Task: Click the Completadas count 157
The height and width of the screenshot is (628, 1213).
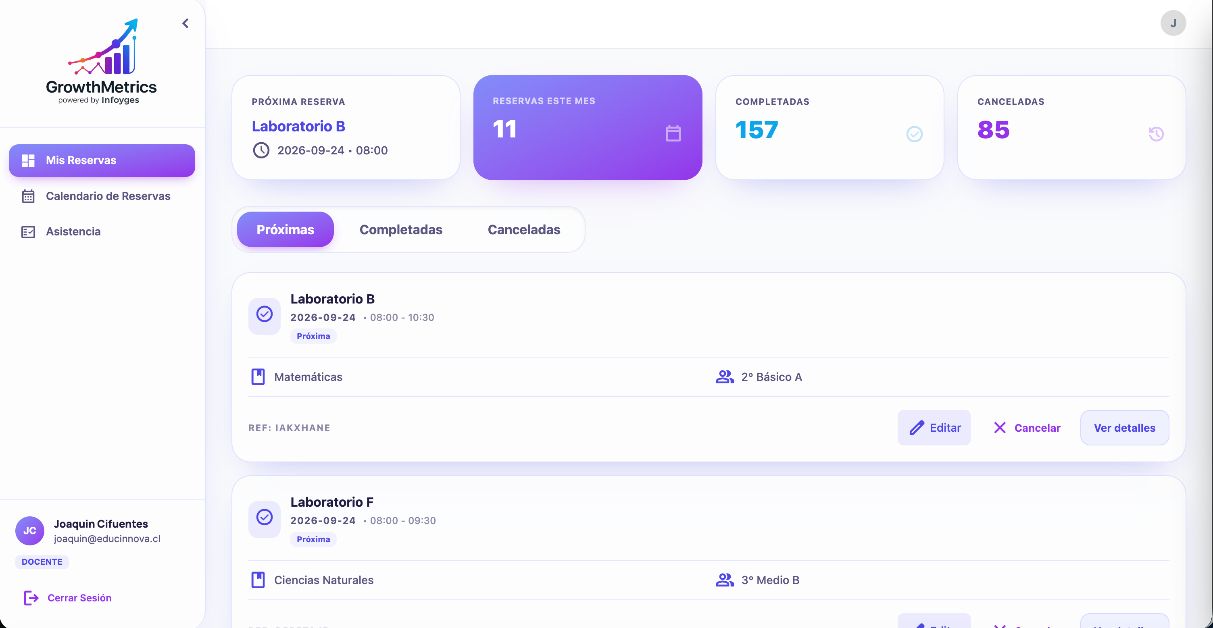Action: pyautogui.click(x=757, y=130)
